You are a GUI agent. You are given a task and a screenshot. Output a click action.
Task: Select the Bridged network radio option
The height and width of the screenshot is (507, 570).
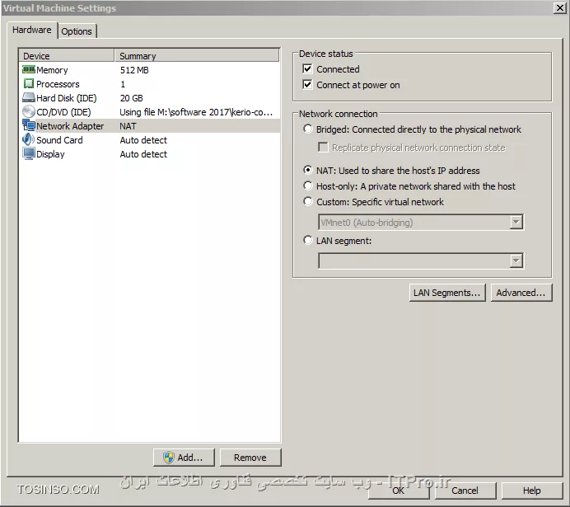coord(308,129)
